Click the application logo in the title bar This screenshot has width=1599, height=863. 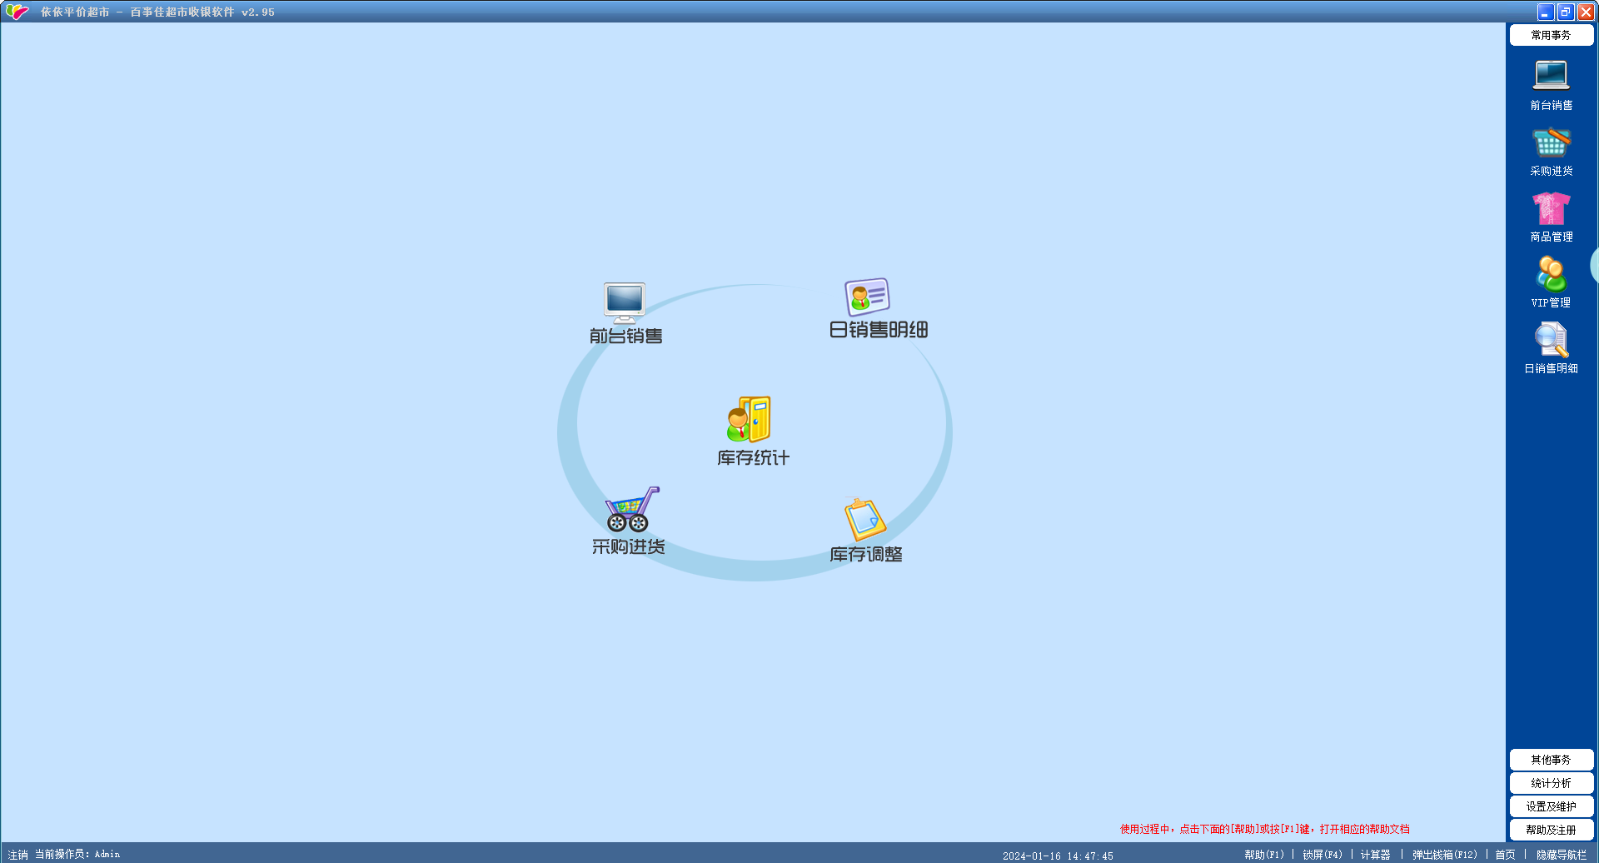coord(17,12)
